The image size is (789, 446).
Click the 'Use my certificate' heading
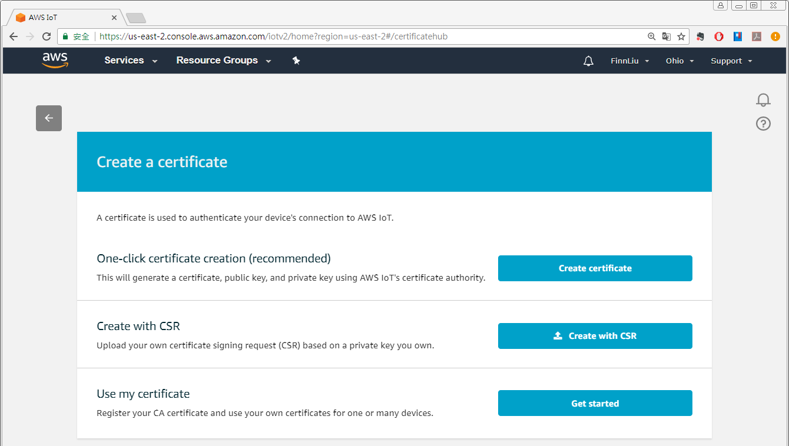[x=143, y=394]
